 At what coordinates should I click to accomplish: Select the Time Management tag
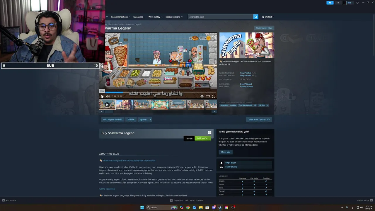tap(245, 105)
